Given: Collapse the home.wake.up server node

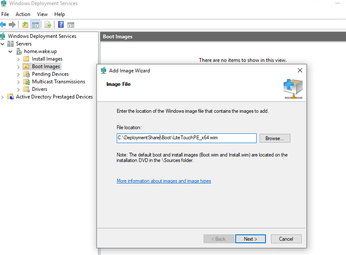Looking at the screenshot, I should [11, 52].
